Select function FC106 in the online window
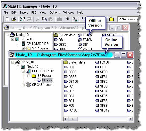 102,62
